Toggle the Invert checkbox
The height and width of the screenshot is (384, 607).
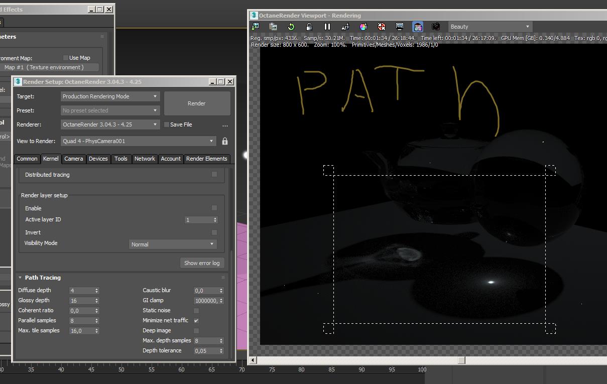[x=214, y=232]
